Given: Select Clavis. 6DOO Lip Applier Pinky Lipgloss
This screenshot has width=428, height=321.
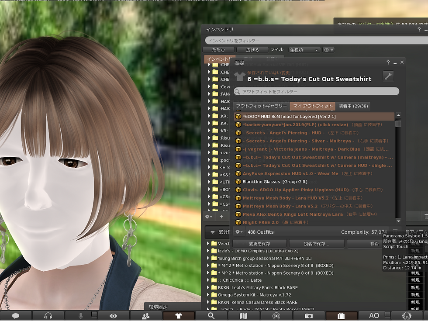Looking at the screenshot, I should click(314, 190).
